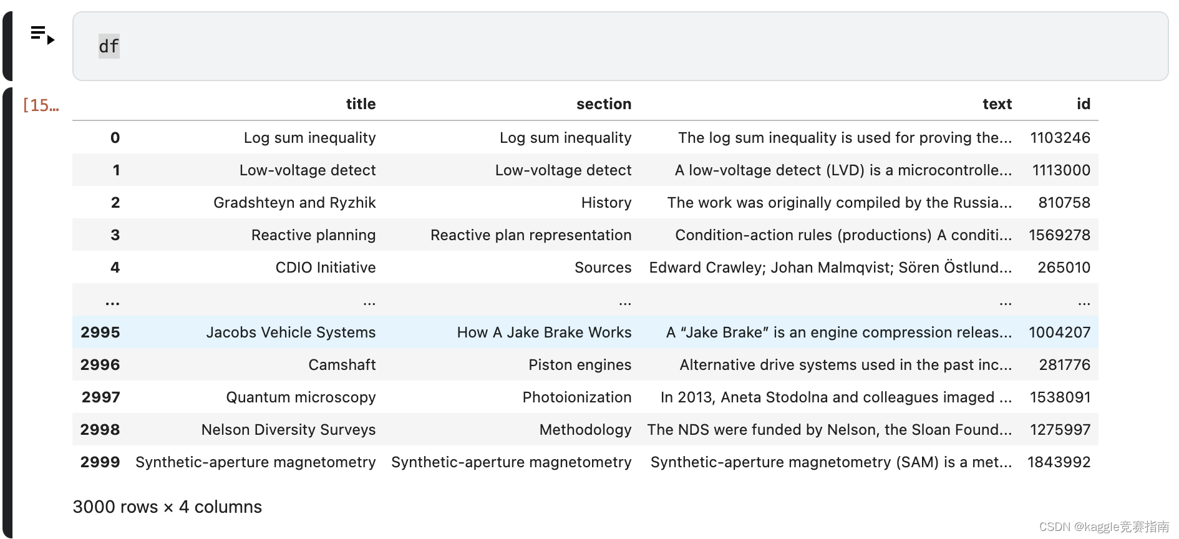Click the id column header
The image size is (1179, 539).
coord(1084,104)
